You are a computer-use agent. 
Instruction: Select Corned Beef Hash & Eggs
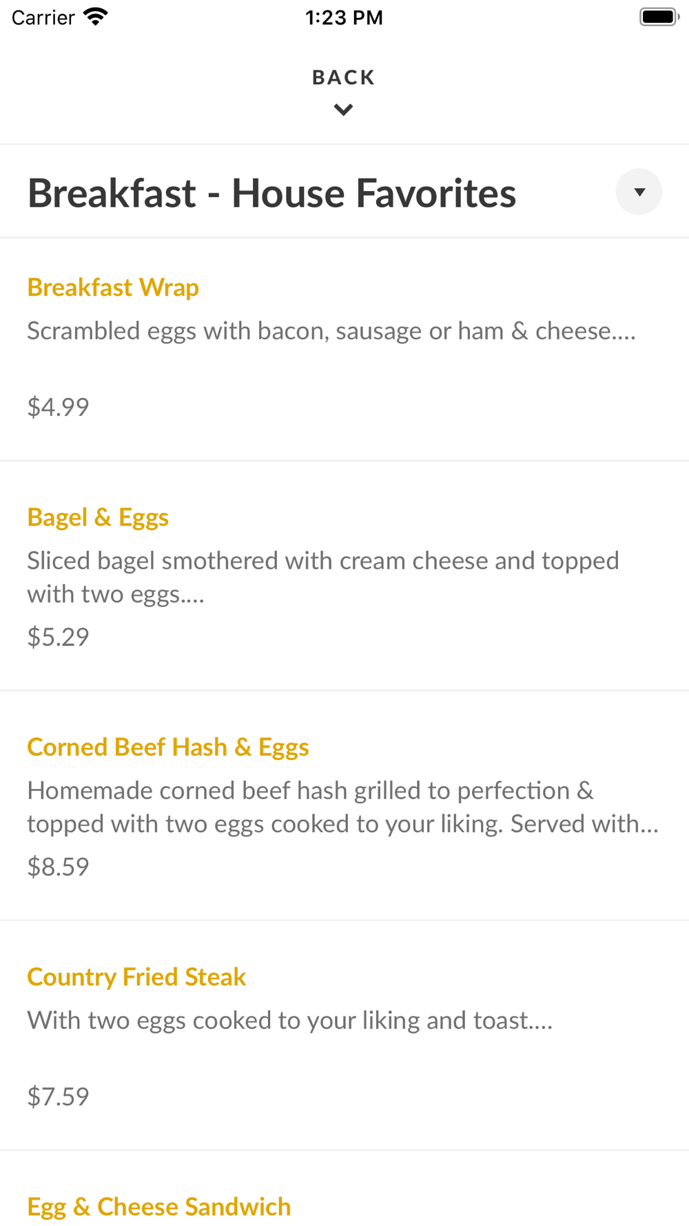(168, 747)
